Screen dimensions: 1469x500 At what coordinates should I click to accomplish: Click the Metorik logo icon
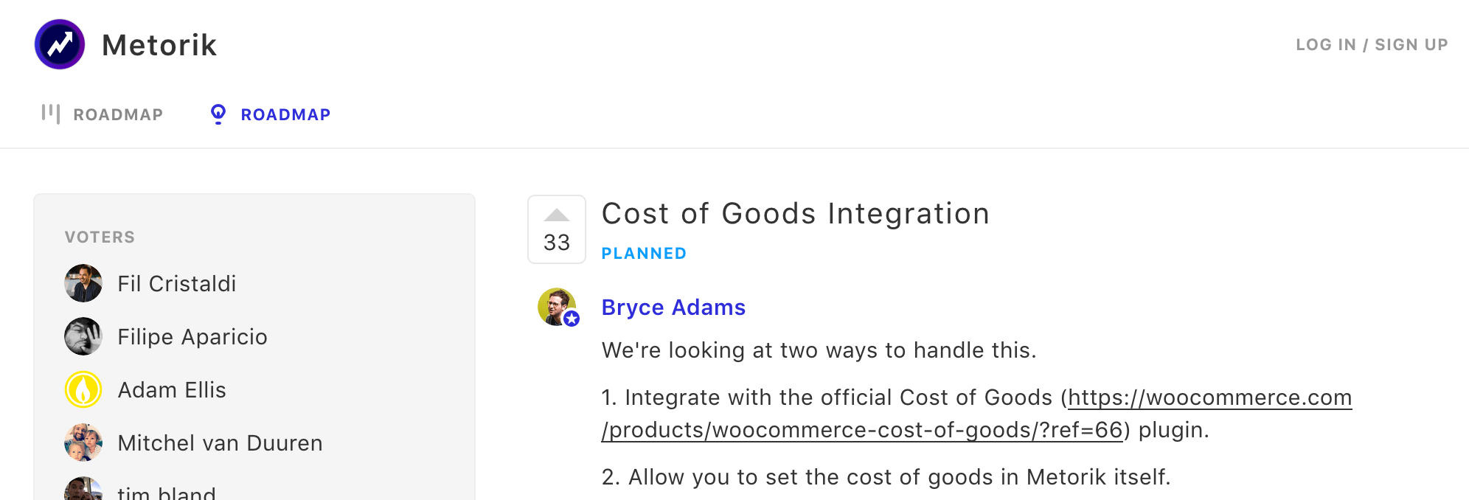[x=60, y=44]
